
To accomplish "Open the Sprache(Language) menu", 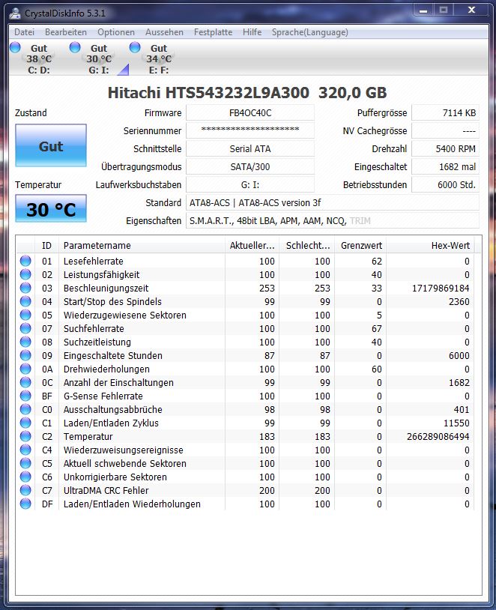I will [x=310, y=32].
